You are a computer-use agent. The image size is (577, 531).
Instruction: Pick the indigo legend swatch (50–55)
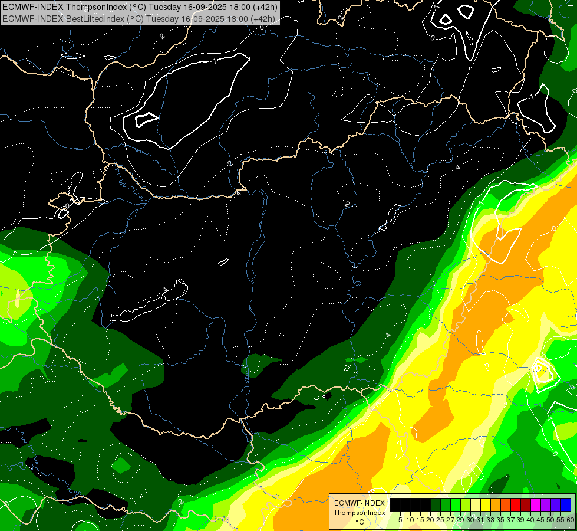point(556,504)
